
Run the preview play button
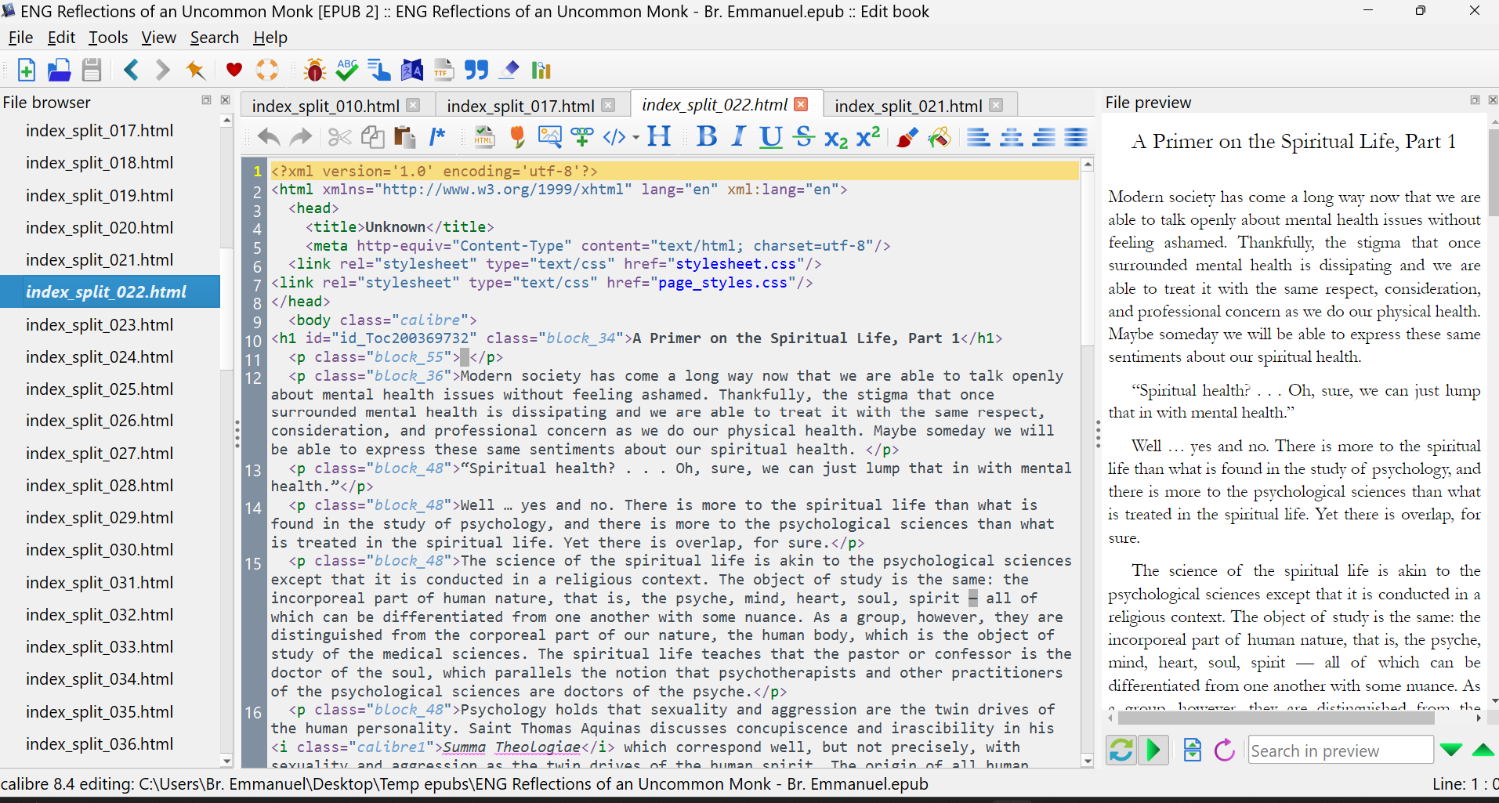click(1153, 750)
